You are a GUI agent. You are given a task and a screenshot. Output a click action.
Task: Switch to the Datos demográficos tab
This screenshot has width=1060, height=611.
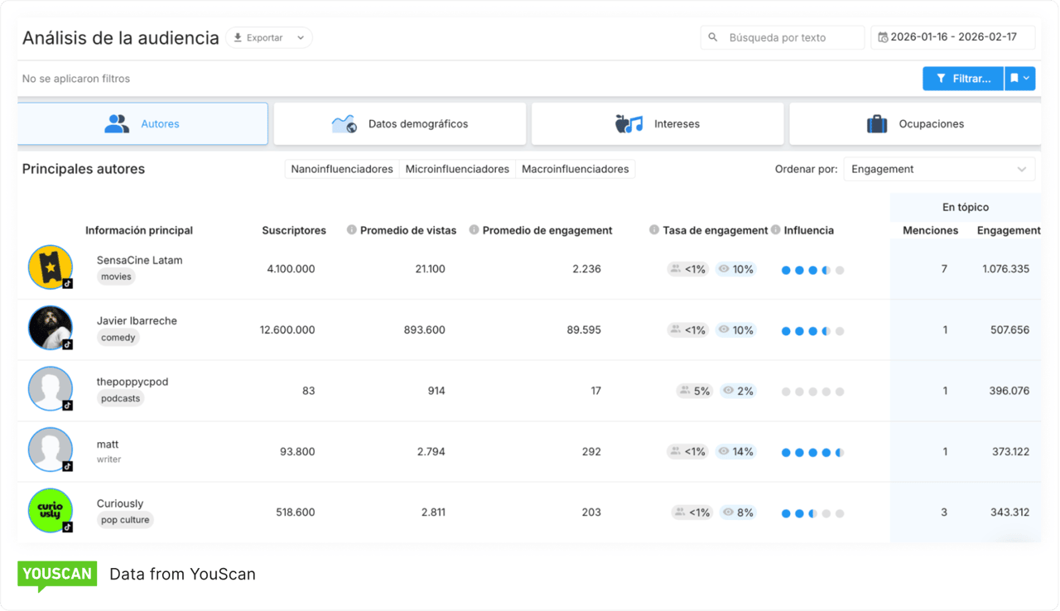[400, 124]
